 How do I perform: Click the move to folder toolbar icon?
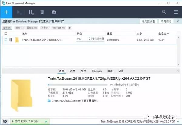pos(54,12)
